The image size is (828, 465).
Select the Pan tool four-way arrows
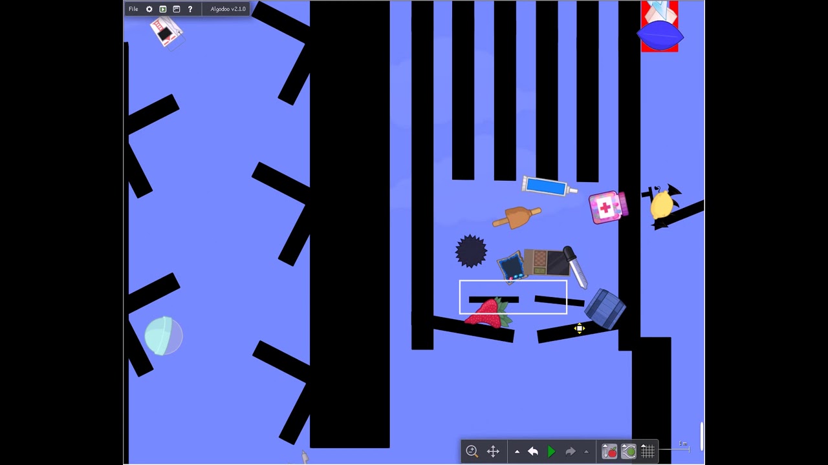[493, 451]
